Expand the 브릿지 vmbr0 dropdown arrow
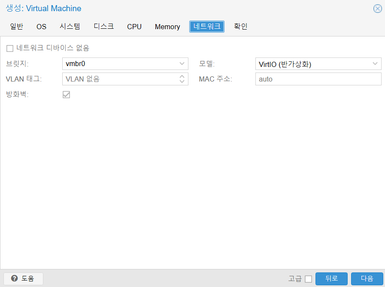The height and width of the screenshot is (287, 385). [182, 63]
